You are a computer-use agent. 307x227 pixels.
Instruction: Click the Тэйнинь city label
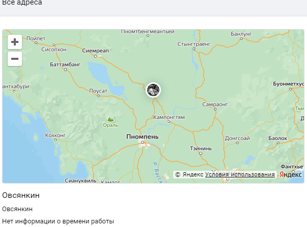201,148
